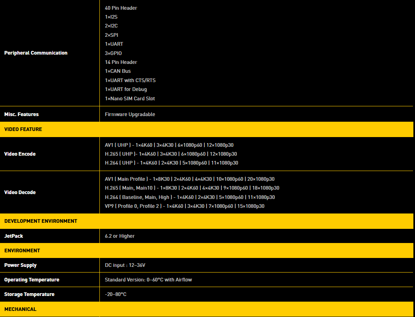Screen dimensions: 415x317
Task: Select the 1×CAN Bus entry
Action: [x=118, y=71]
